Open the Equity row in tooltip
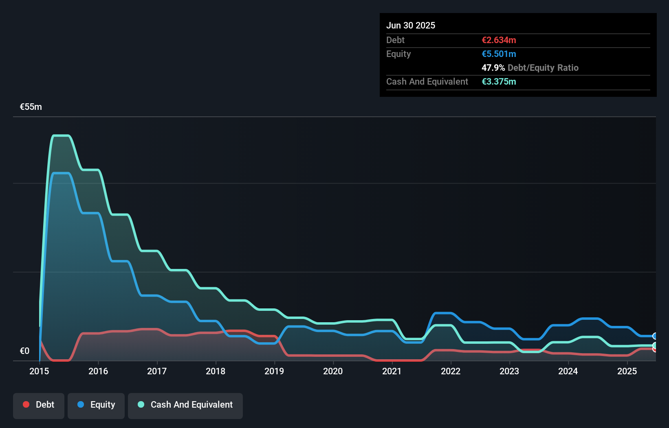Viewport: 669px width, 428px height. [398, 54]
